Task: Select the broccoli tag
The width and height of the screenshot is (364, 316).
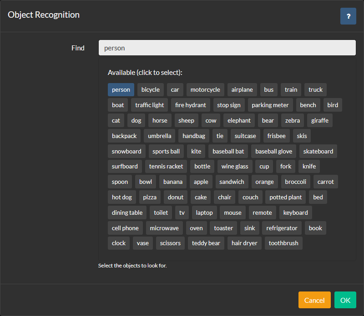Action: tap(295, 182)
